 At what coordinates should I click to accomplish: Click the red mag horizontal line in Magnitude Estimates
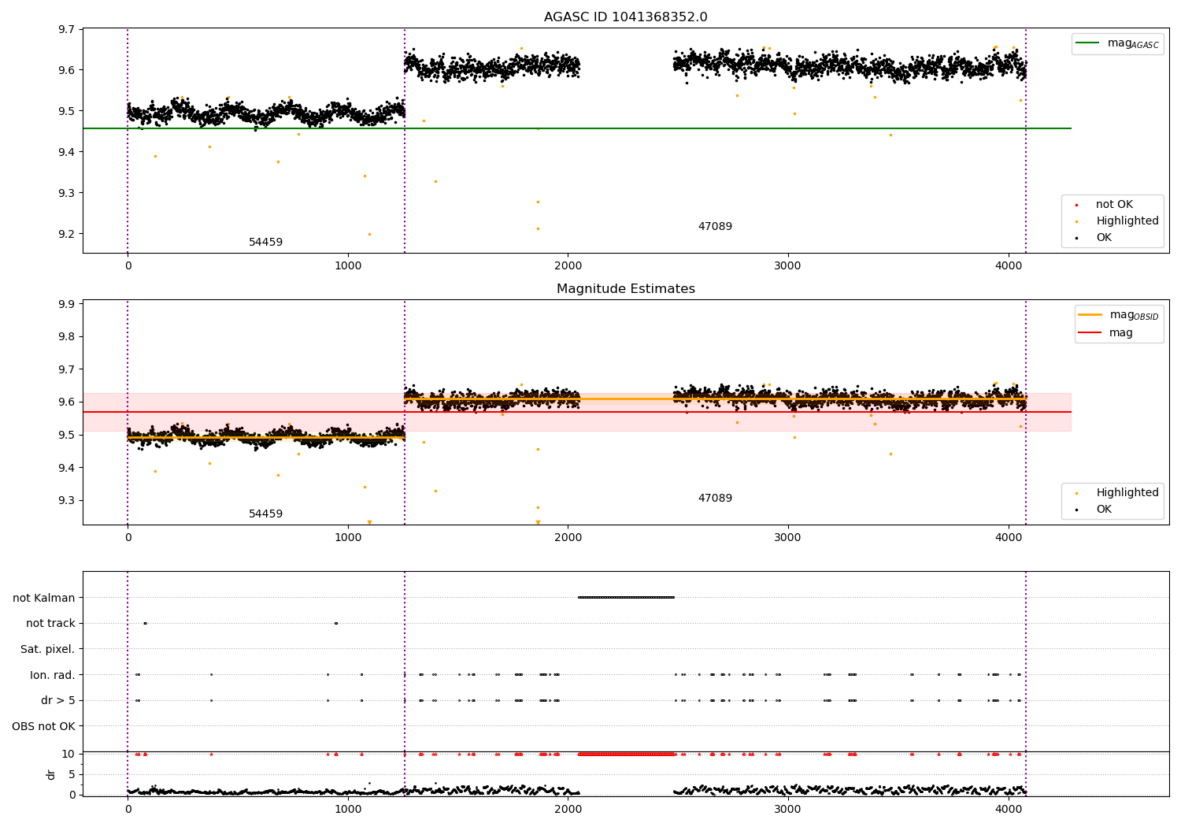577,412
